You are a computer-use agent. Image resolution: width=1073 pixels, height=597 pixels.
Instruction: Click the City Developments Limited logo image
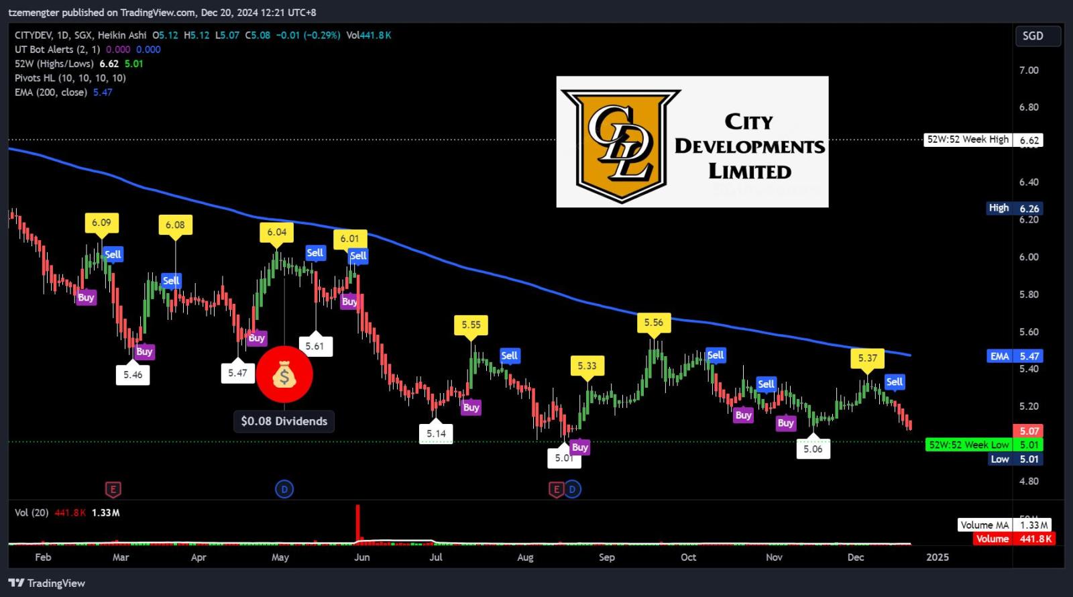(692, 142)
